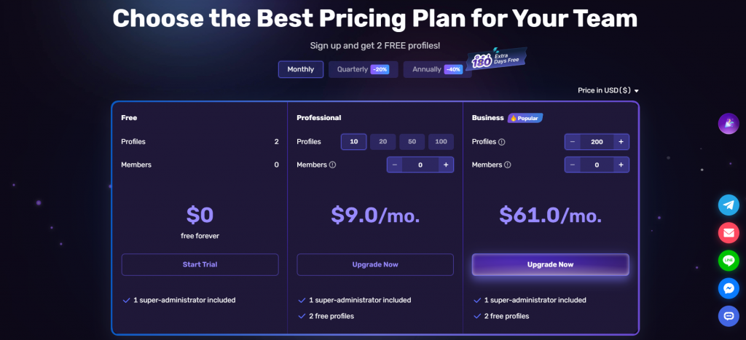Open the live chat support icon
Image resolution: width=746 pixels, height=340 pixels.
tap(729, 316)
